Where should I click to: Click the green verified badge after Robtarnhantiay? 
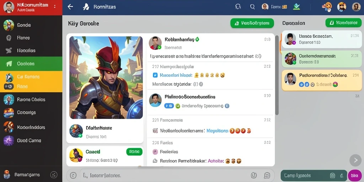[x=197, y=39]
